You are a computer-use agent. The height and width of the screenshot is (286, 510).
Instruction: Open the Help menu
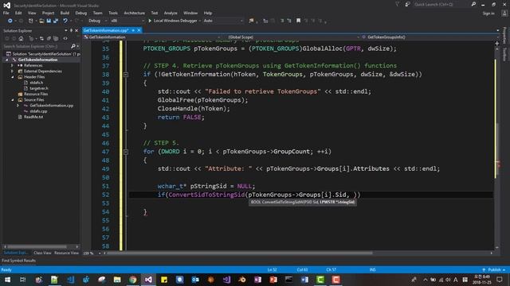coord(208,13)
